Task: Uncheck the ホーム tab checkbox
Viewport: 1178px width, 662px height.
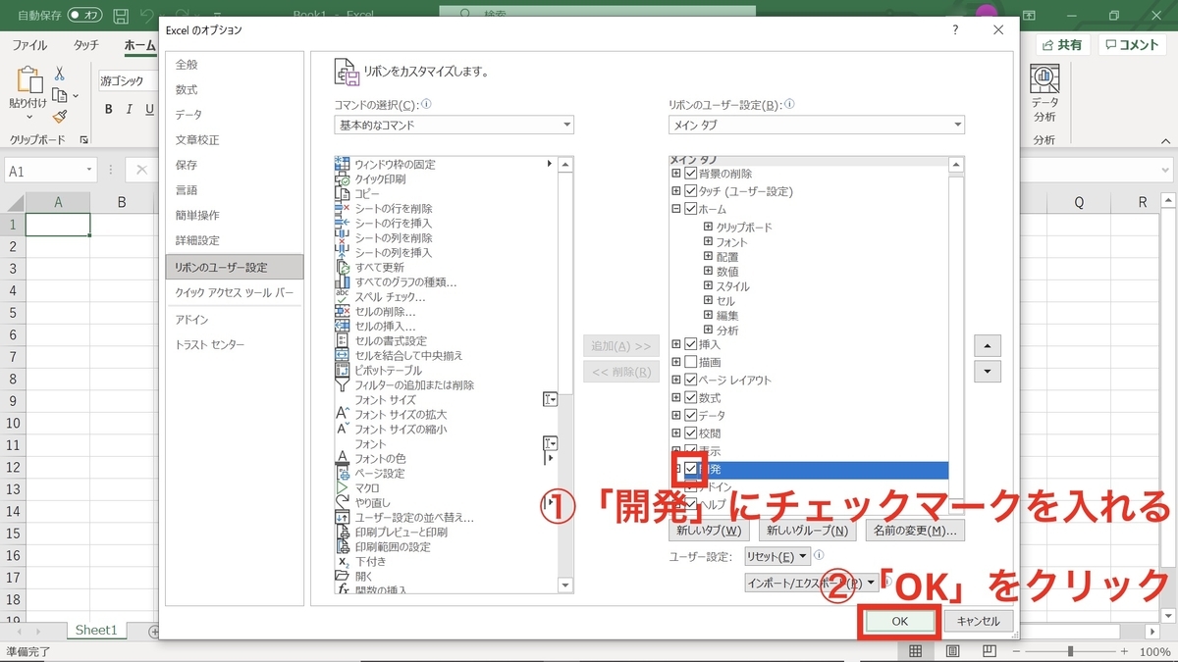Action: coord(691,209)
